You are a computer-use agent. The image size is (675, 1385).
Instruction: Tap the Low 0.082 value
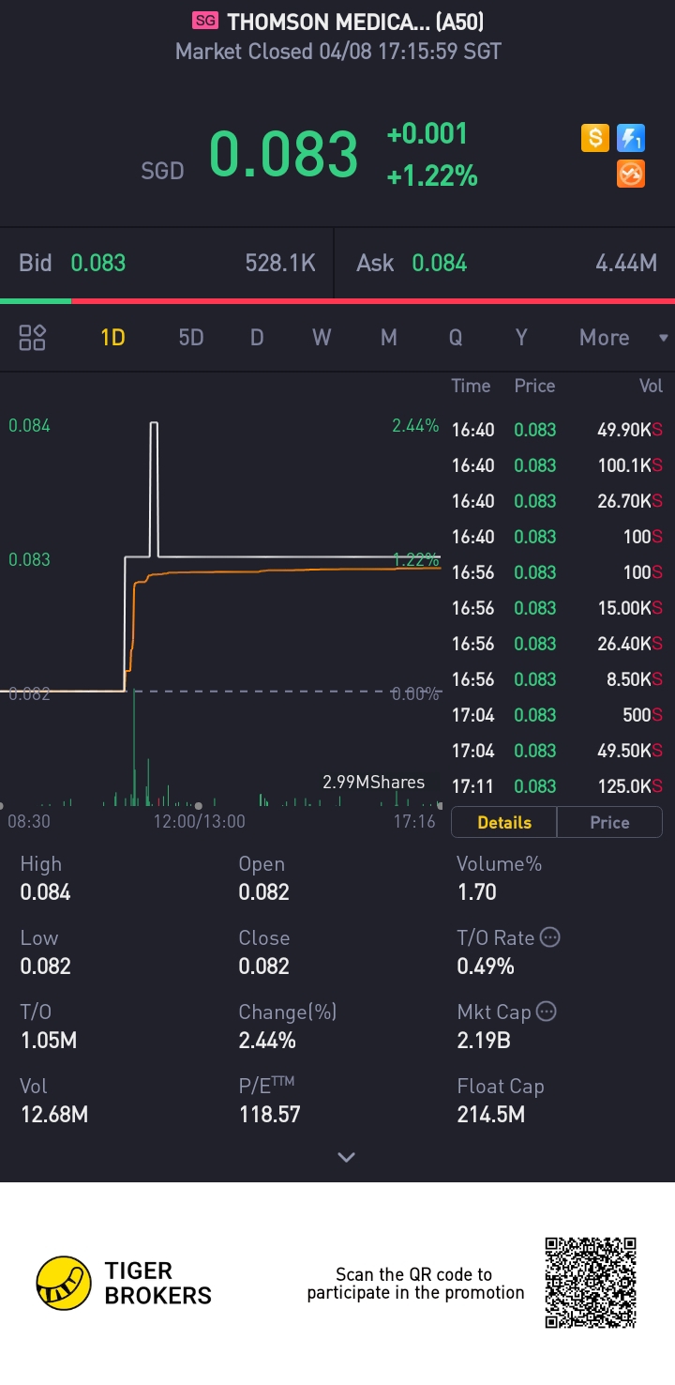point(45,966)
